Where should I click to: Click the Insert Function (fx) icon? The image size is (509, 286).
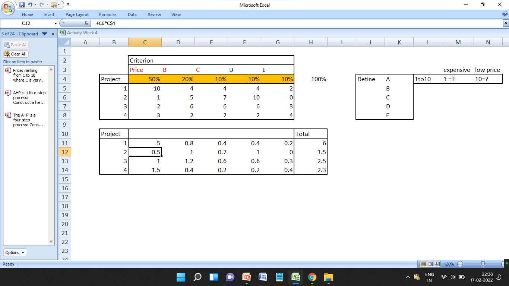(x=86, y=23)
